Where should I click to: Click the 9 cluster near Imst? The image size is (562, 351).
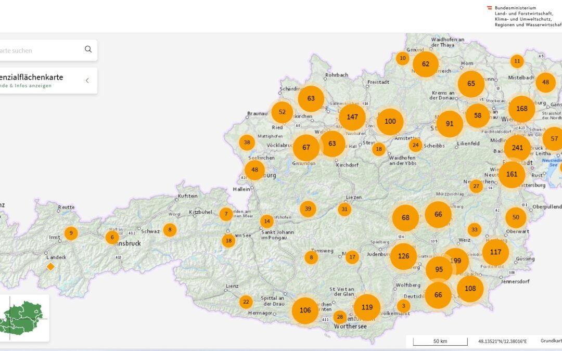tap(71, 233)
